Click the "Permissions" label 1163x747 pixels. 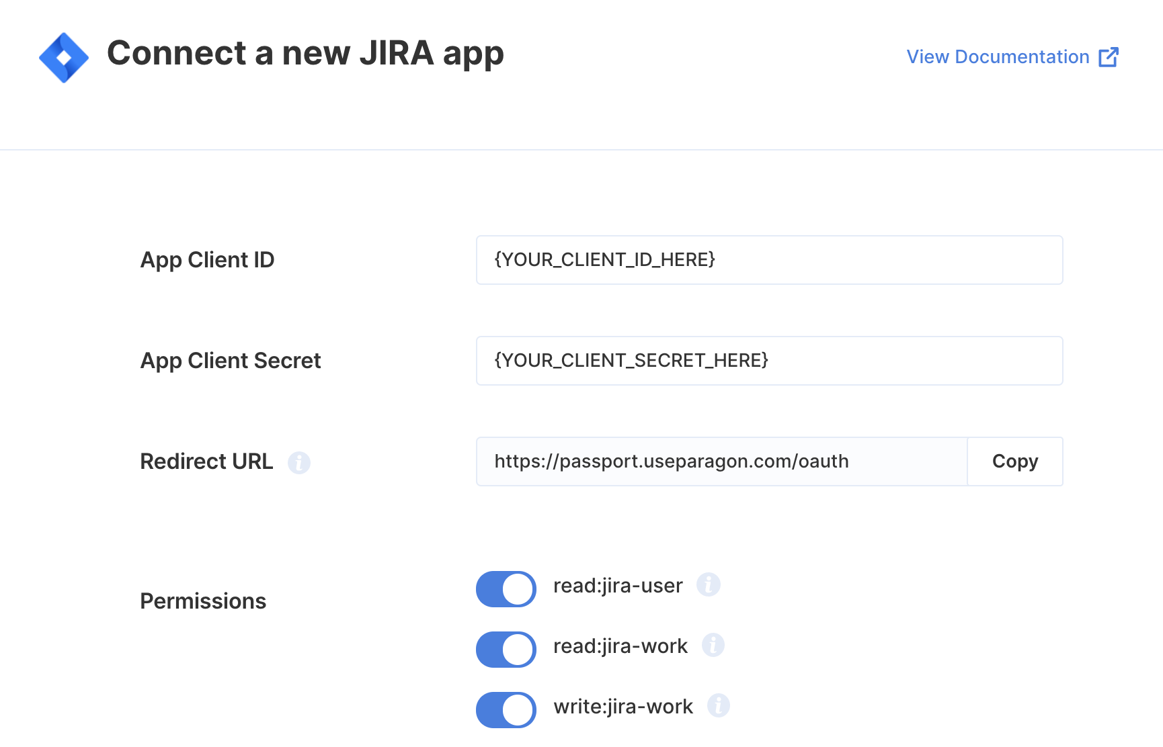click(x=203, y=601)
